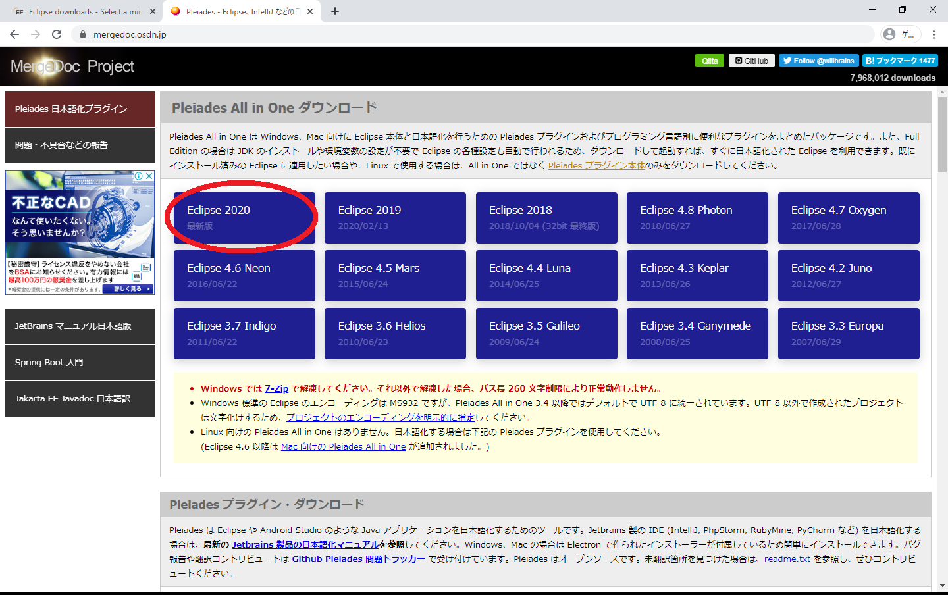Click the 7,968,012 downloads counter text
Image resolution: width=948 pixels, height=595 pixels.
(x=893, y=78)
